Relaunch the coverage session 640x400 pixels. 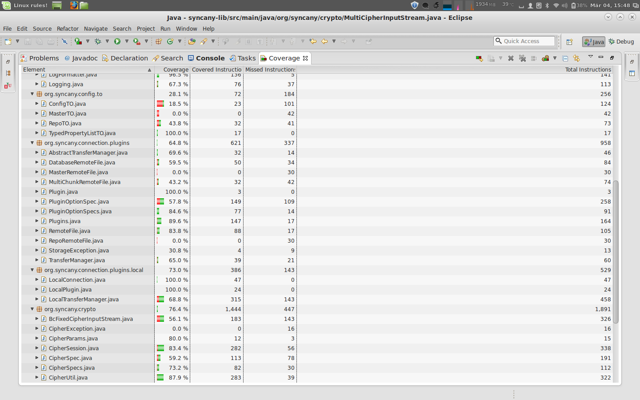pos(479,58)
